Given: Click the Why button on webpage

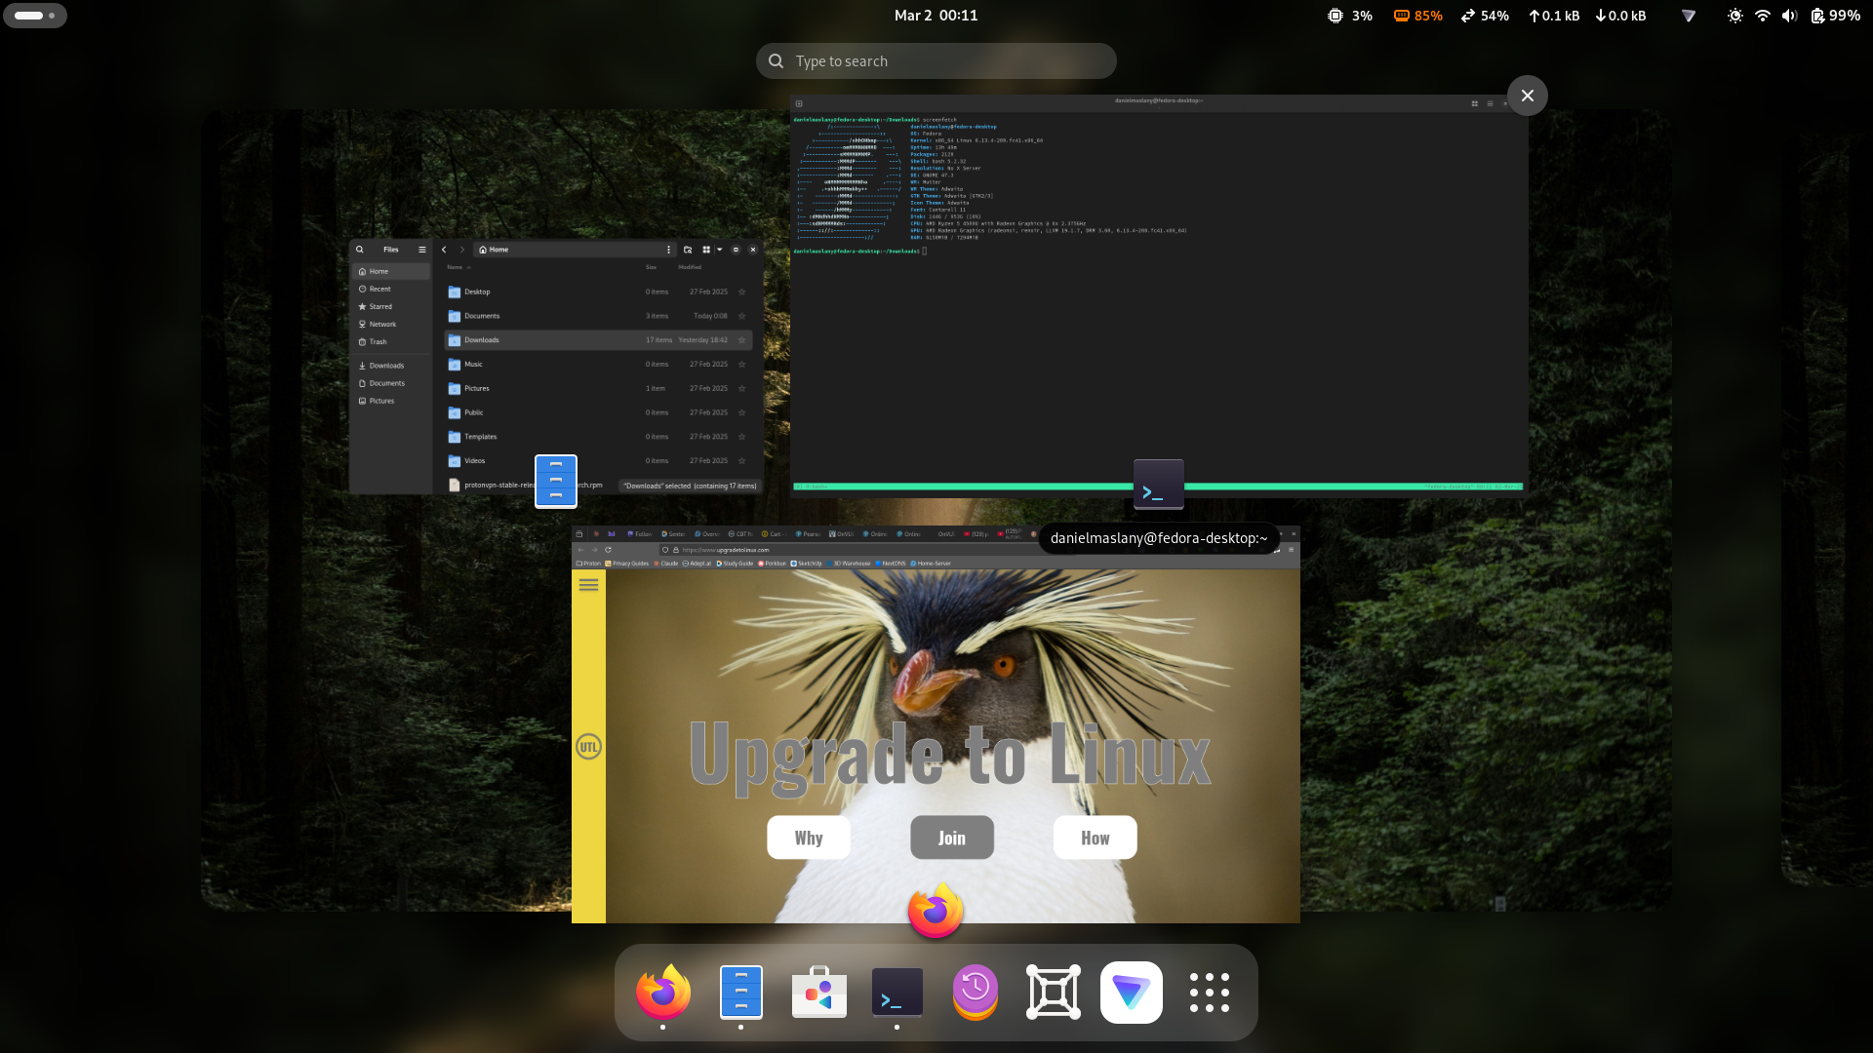Looking at the screenshot, I should tap(809, 838).
